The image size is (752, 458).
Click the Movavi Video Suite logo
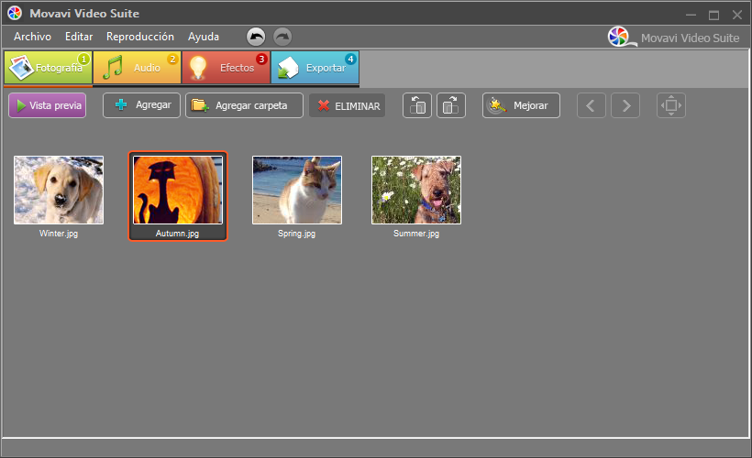(673, 38)
